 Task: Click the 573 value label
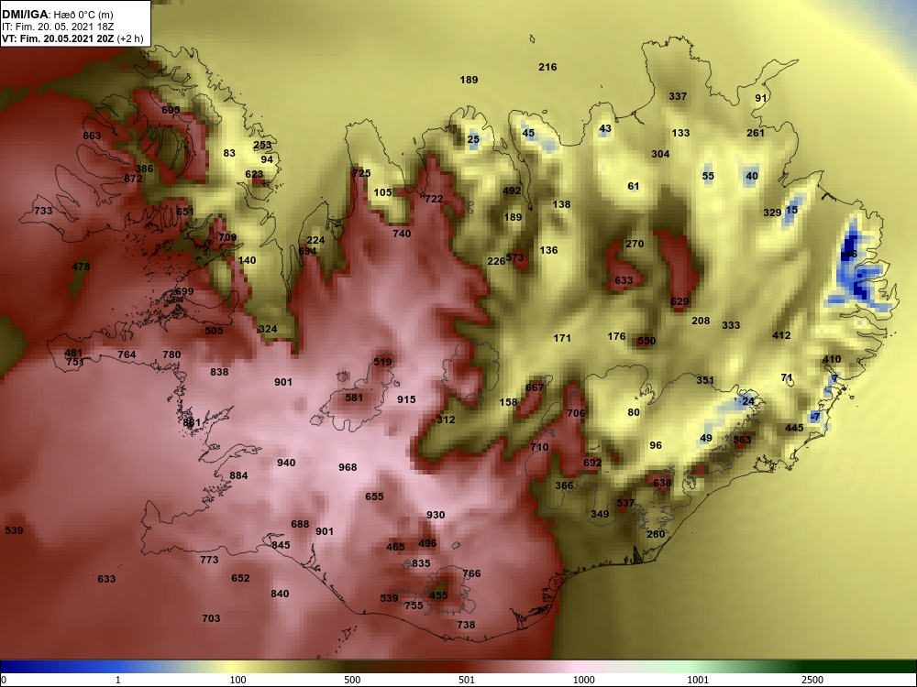pyautogui.click(x=514, y=257)
